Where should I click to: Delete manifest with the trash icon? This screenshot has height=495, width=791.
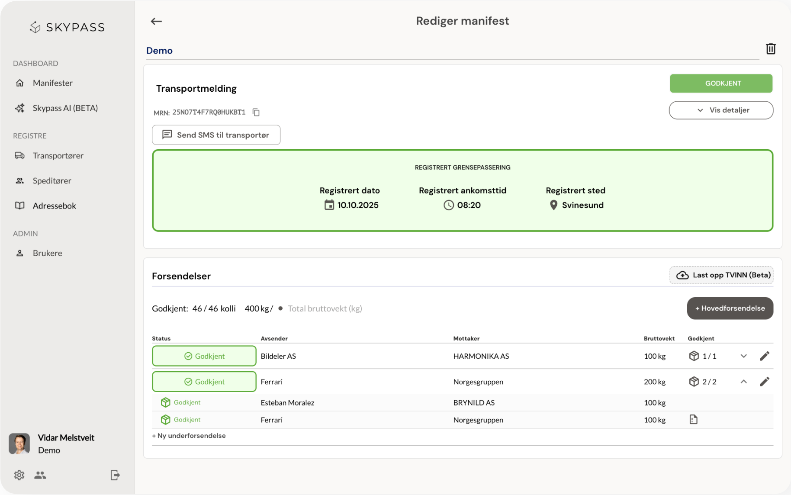tap(771, 49)
